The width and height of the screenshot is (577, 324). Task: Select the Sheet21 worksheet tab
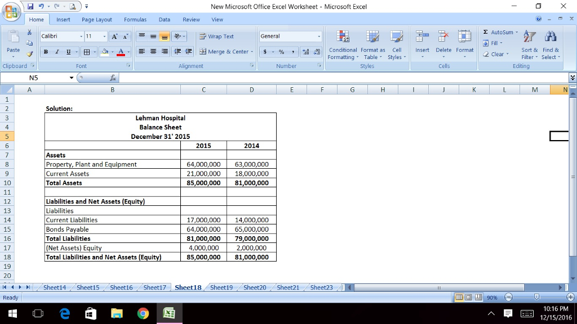[x=287, y=287]
